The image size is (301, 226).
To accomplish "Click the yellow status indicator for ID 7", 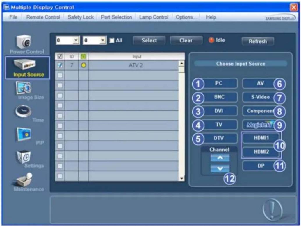I will point(83,65).
